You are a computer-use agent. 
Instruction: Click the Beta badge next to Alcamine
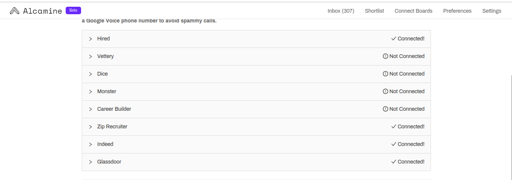(x=73, y=10)
